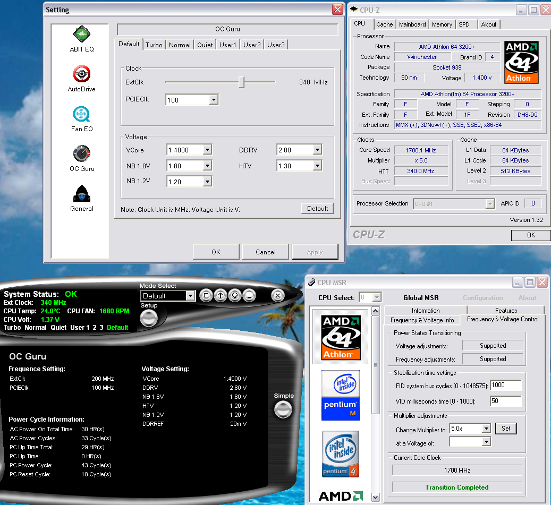Click Global MSR in CPU MSR header
The width and height of the screenshot is (551, 505).
(421, 298)
